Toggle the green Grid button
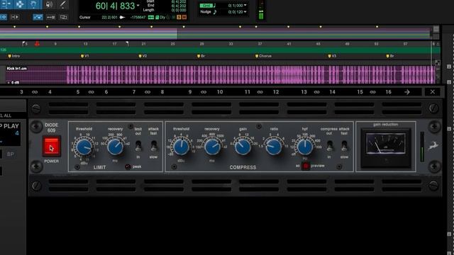The width and height of the screenshot is (454, 255). point(206,6)
